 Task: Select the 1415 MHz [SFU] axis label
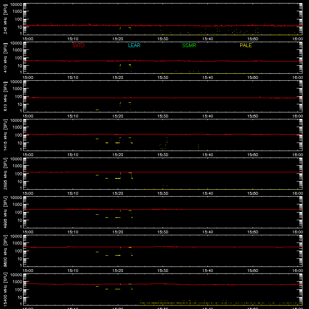point(5,135)
